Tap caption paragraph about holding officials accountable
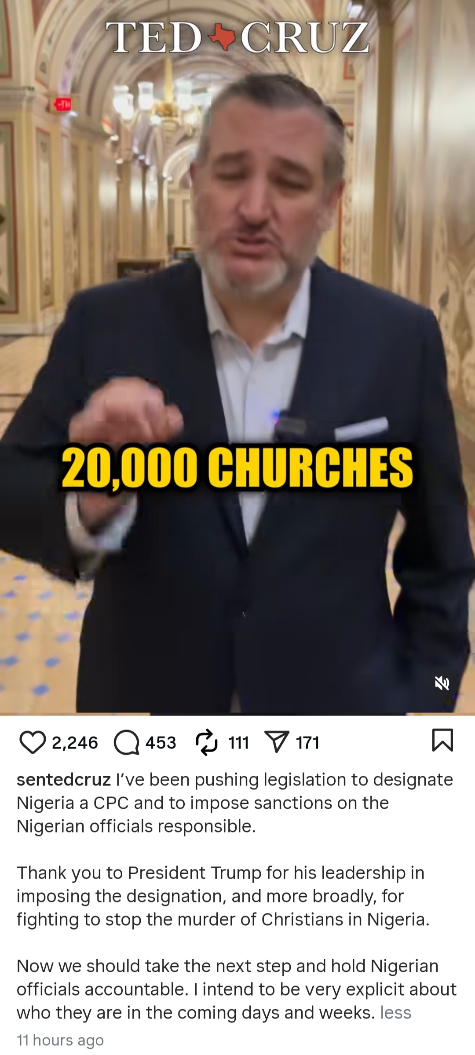The height and width of the screenshot is (1055, 475). pyautogui.click(x=237, y=989)
